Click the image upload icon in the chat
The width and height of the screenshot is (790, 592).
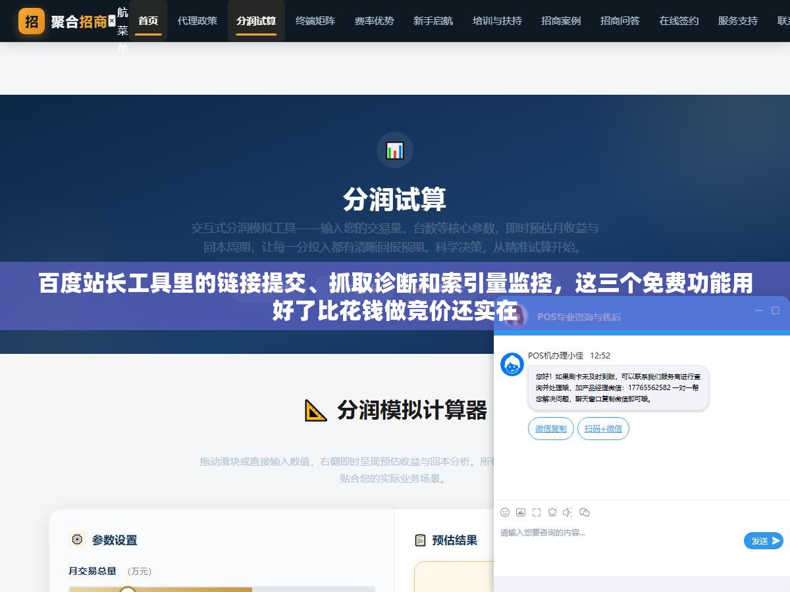521,512
